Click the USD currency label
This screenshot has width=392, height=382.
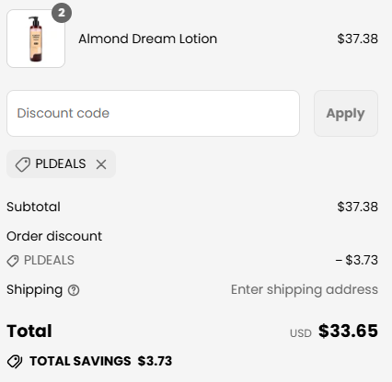301,333
